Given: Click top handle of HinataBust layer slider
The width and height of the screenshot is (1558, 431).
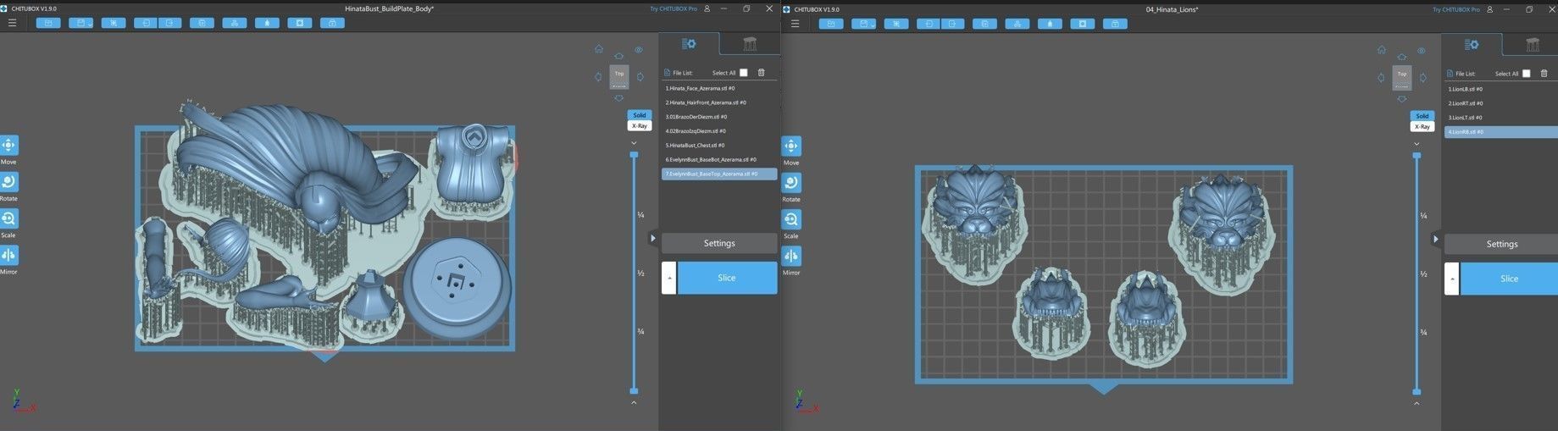Looking at the screenshot, I should tap(634, 155).
